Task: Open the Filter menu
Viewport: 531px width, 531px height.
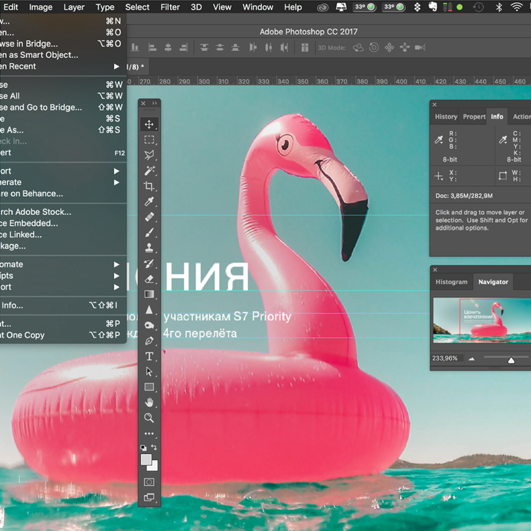Action: (170, 7)
